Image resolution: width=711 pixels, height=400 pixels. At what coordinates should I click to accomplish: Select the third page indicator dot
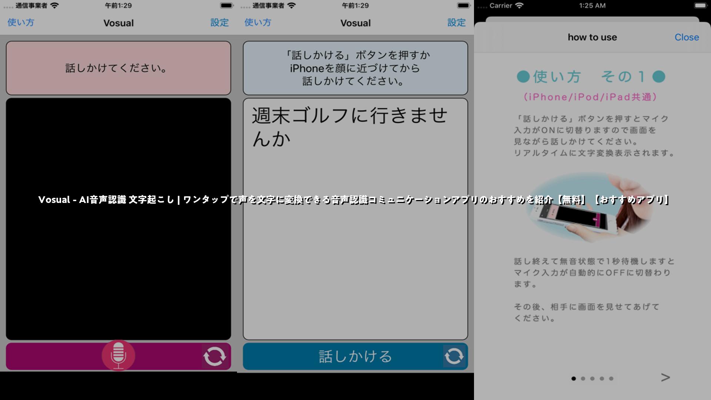tap(592, 379)
